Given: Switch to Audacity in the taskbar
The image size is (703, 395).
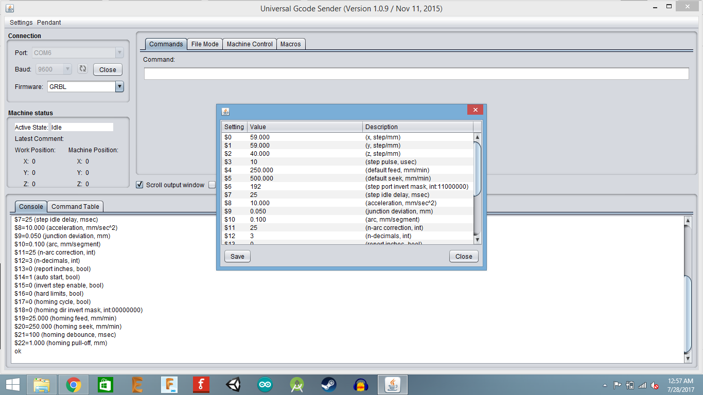Looking at the screenshot, I should click(361, 385).
